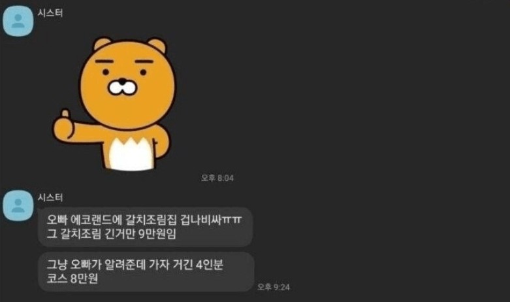The height and width of the screenshot is (302, 510).
Task: Click Ryan's right ear on the sticker
Action: (158, 46)
